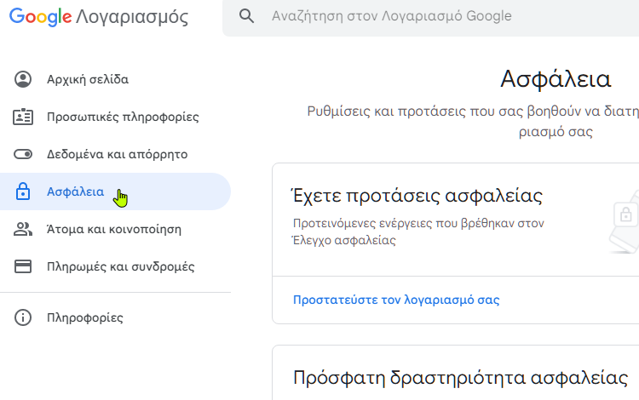Click the Πληροφορίες info circle icon
639x400 pixels.
coord(23,317)
